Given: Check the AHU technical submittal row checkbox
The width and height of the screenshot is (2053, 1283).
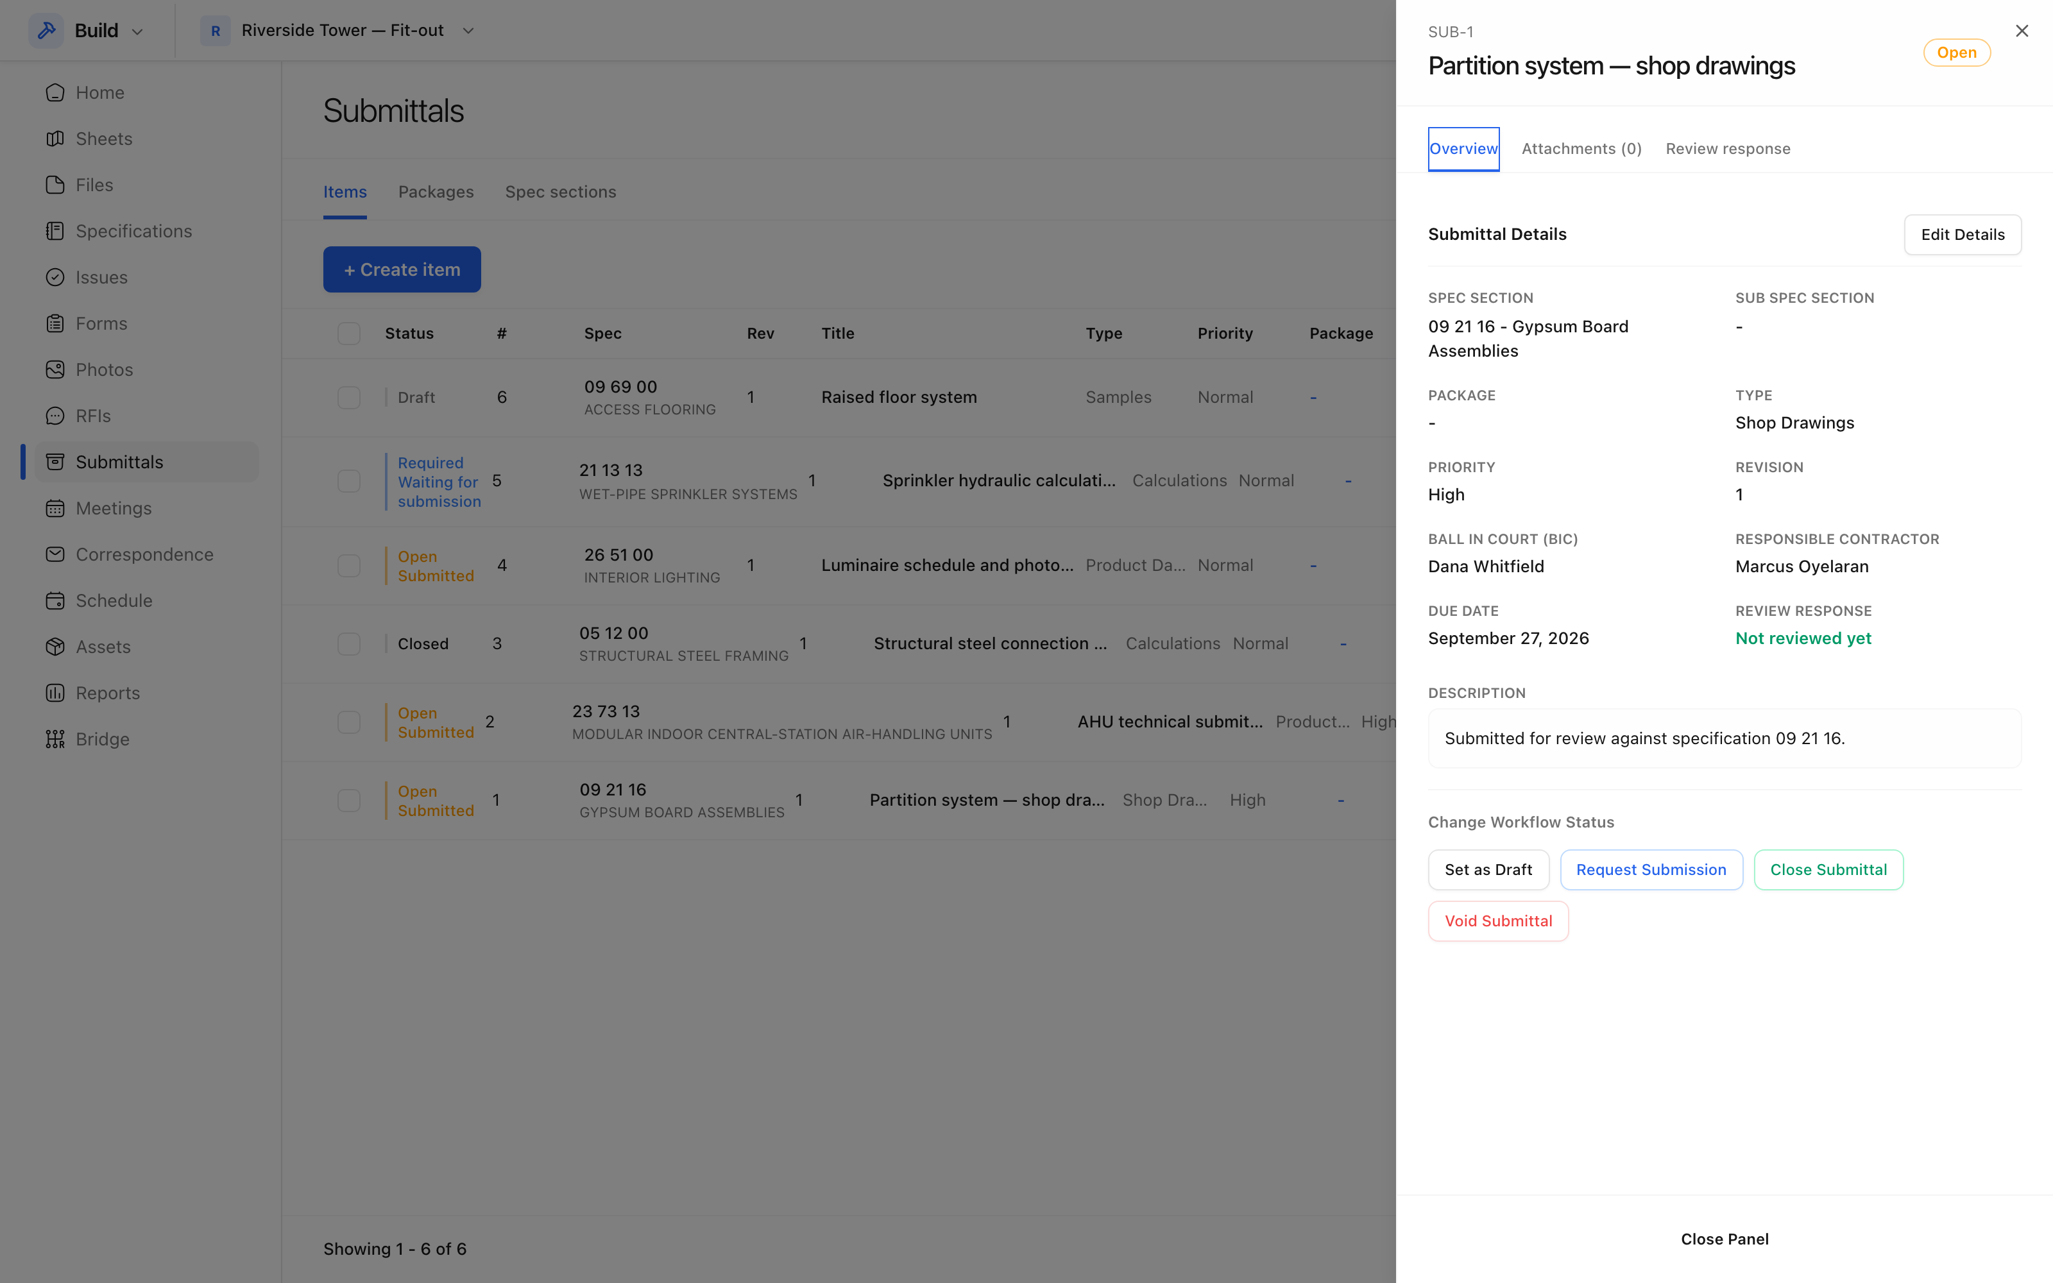Looking at the screenshot, I should point(348,722).
